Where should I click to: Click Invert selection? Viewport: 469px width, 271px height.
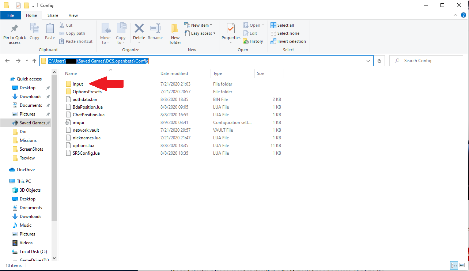click(288, 41)
